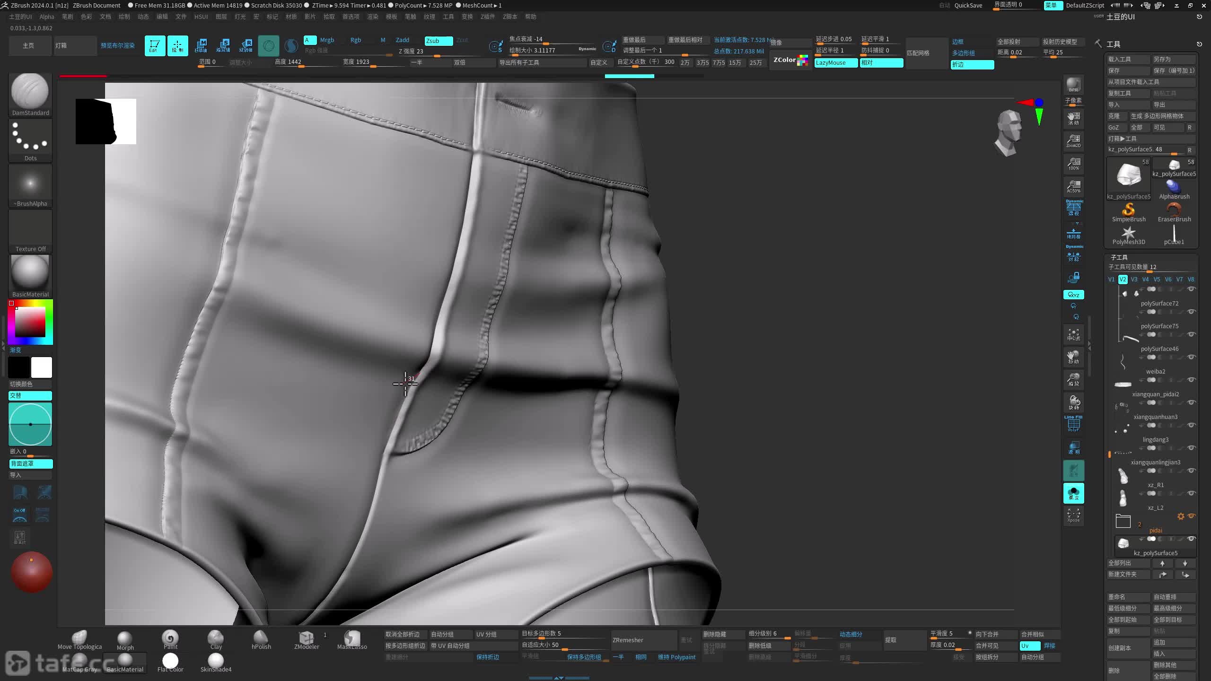The image size is (1211, 681).
Task: Collapse the 工具 palette header
Action: 1114,44
